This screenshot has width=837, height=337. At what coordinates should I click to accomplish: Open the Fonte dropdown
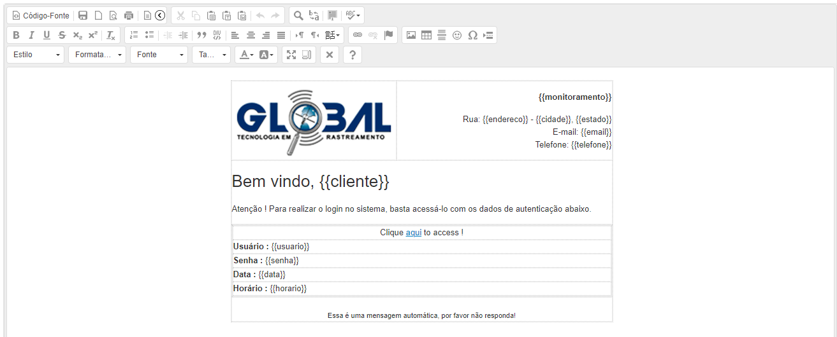[159, 55]
